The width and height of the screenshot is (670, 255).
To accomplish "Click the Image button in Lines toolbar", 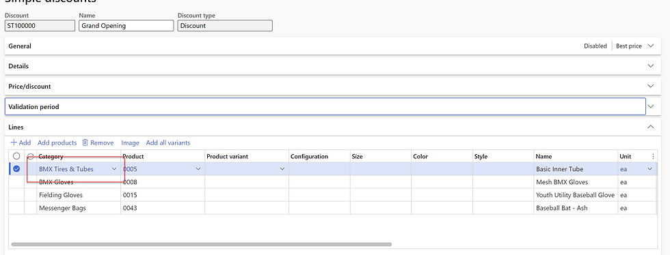I will coord(131,143).
